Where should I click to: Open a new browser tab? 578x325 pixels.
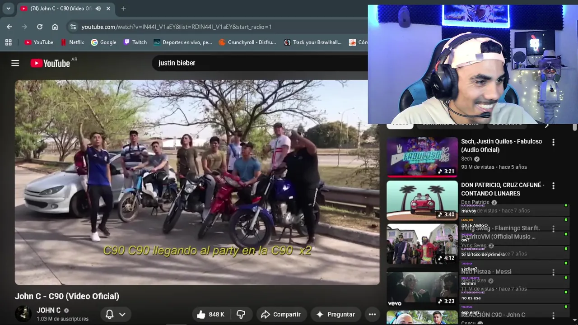tap(123, 9)
